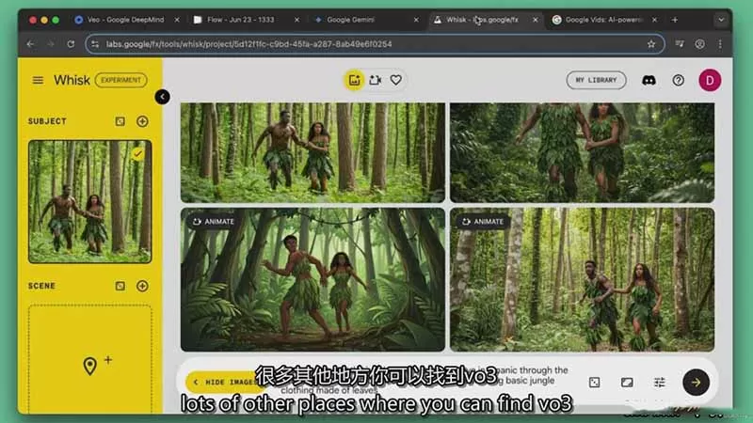
Task: Open the help question mark icon
Action: click(x=678, y=80)
